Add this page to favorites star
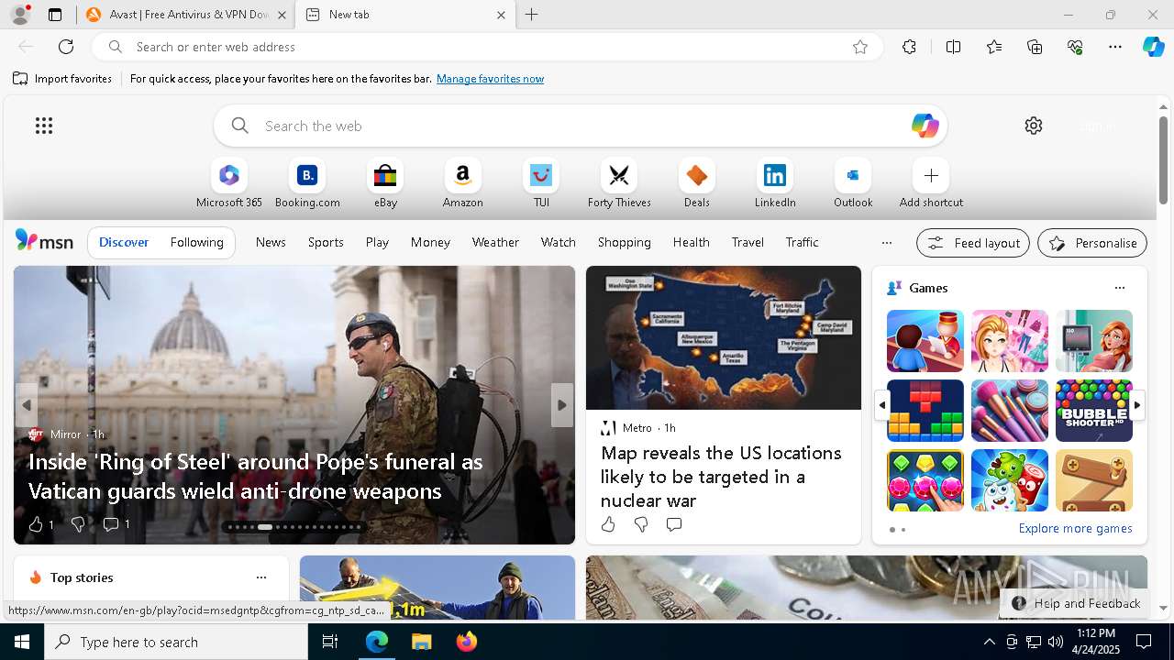1174x660 pixels. pos(859,47)
